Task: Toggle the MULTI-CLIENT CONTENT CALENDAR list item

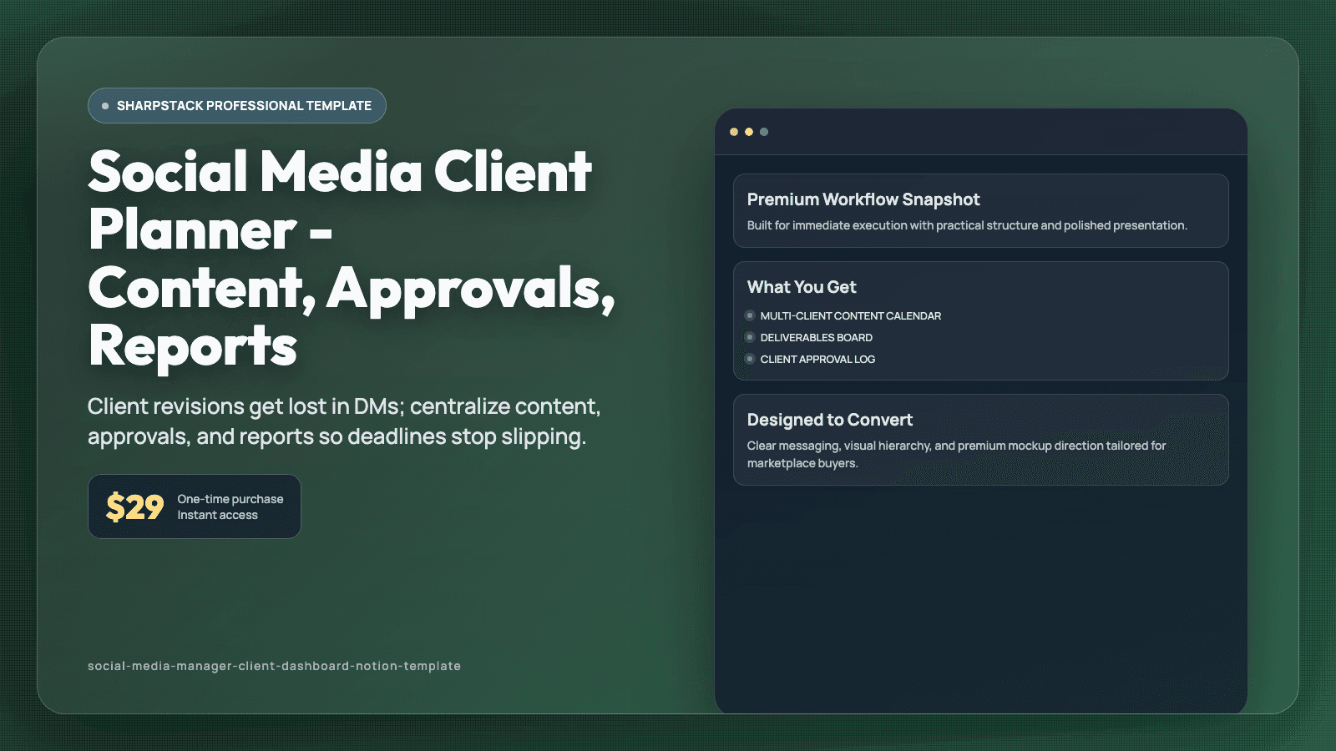Action: (x=850, y=315)
